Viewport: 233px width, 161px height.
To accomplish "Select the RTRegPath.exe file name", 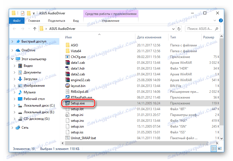I will click(x=81, y=97).
